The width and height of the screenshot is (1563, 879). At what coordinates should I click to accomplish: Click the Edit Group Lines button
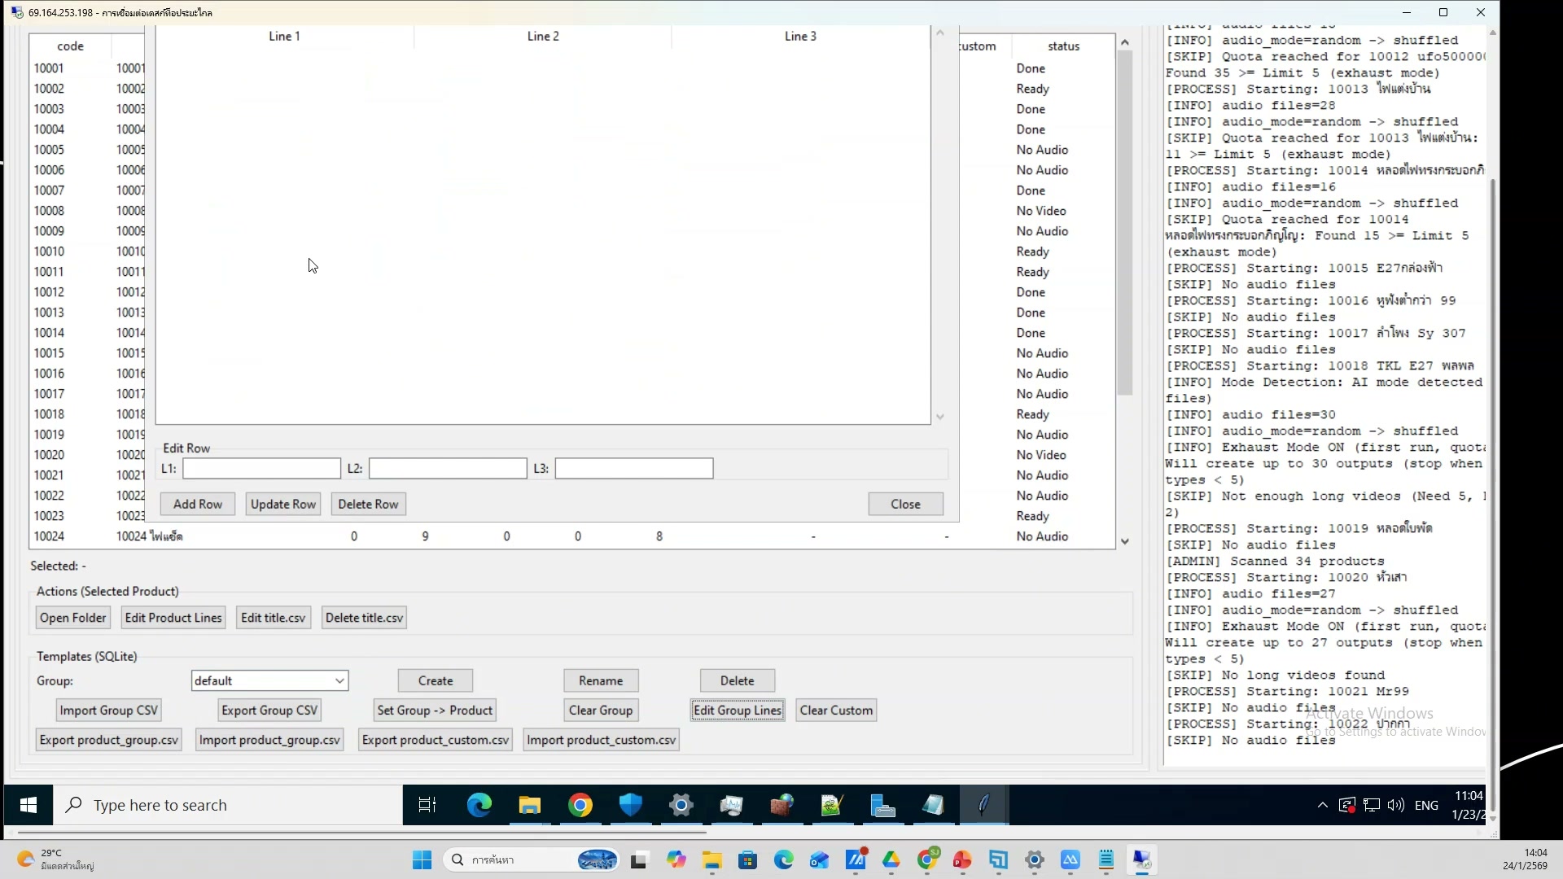pyautogui.click(x=737, y=710)
